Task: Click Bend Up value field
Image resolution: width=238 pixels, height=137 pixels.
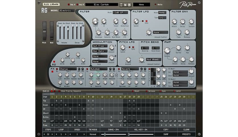Action: pyautogui.click(x=145, y=48)
